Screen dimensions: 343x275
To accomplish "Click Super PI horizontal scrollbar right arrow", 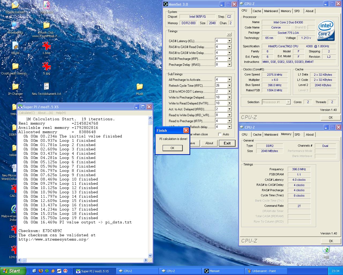I will [146, 260].
